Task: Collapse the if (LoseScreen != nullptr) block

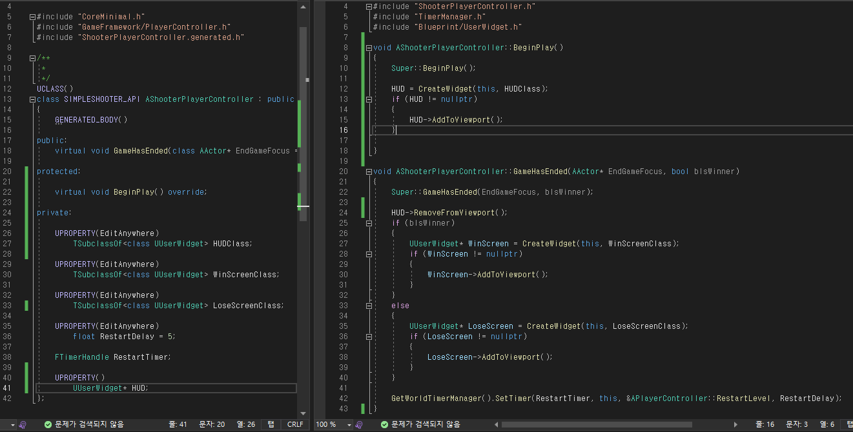Action: click(x=369, y=337)
